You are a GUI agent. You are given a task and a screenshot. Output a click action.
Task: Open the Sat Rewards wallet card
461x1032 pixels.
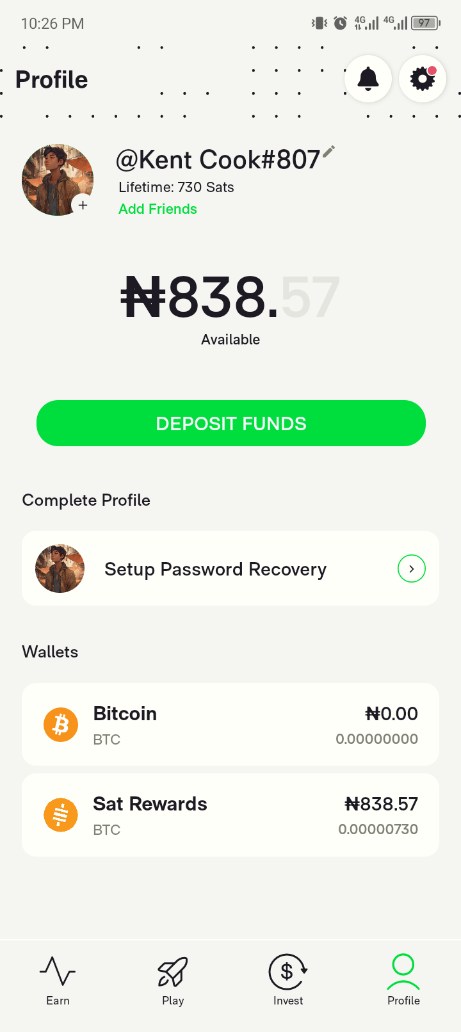pyautogui.click(x=230, y=815)
